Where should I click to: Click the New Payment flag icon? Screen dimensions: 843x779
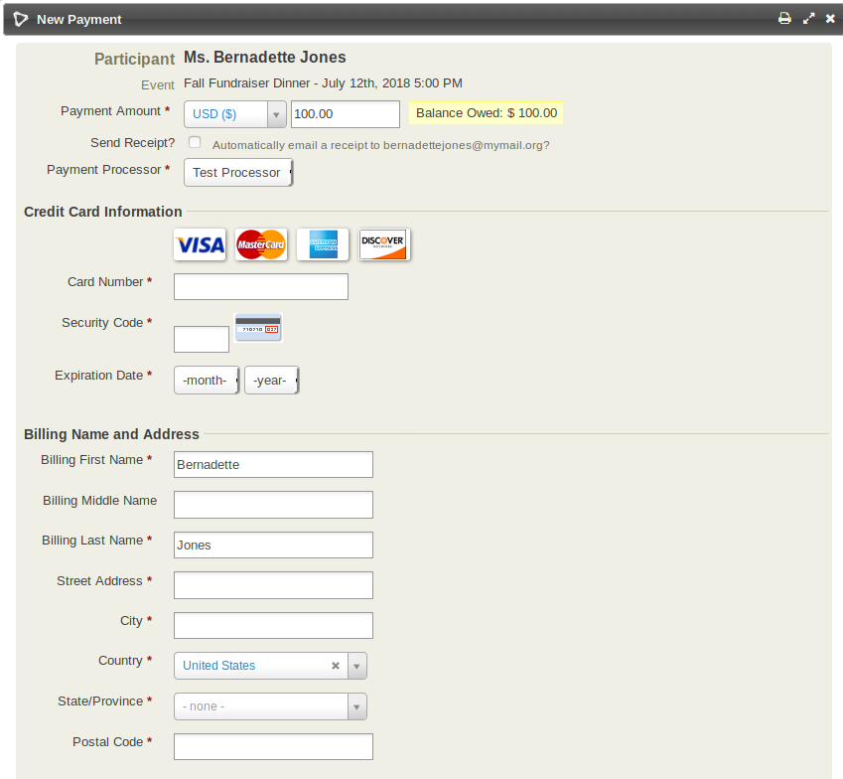[x=20, y=19]
